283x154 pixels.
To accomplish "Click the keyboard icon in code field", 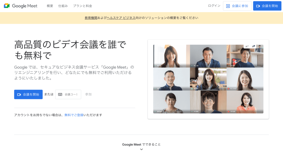I will tap(60, 94).
